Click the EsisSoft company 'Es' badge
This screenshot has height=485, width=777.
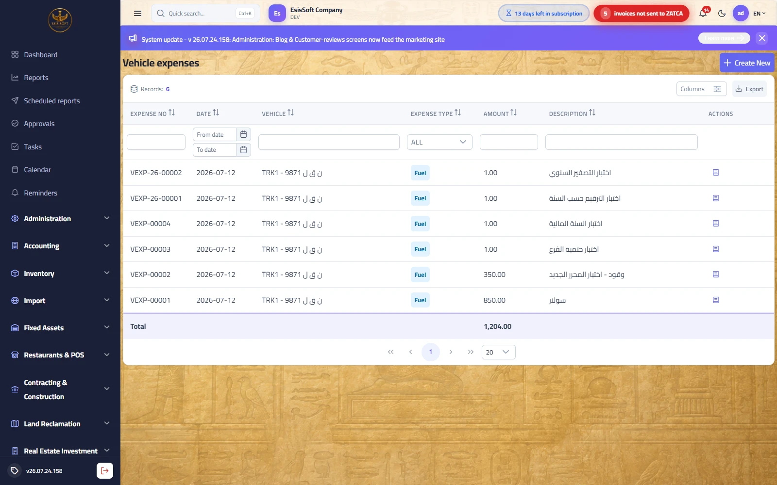pos(277,14)
